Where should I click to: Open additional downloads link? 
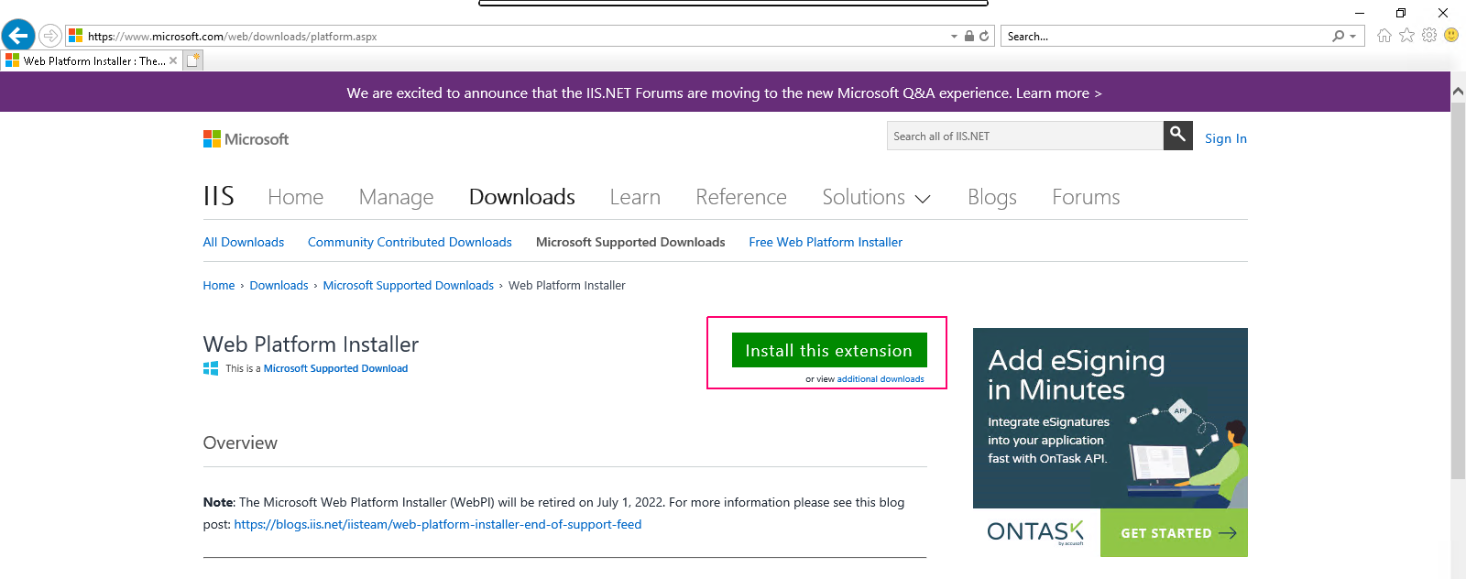pos(881,378)
